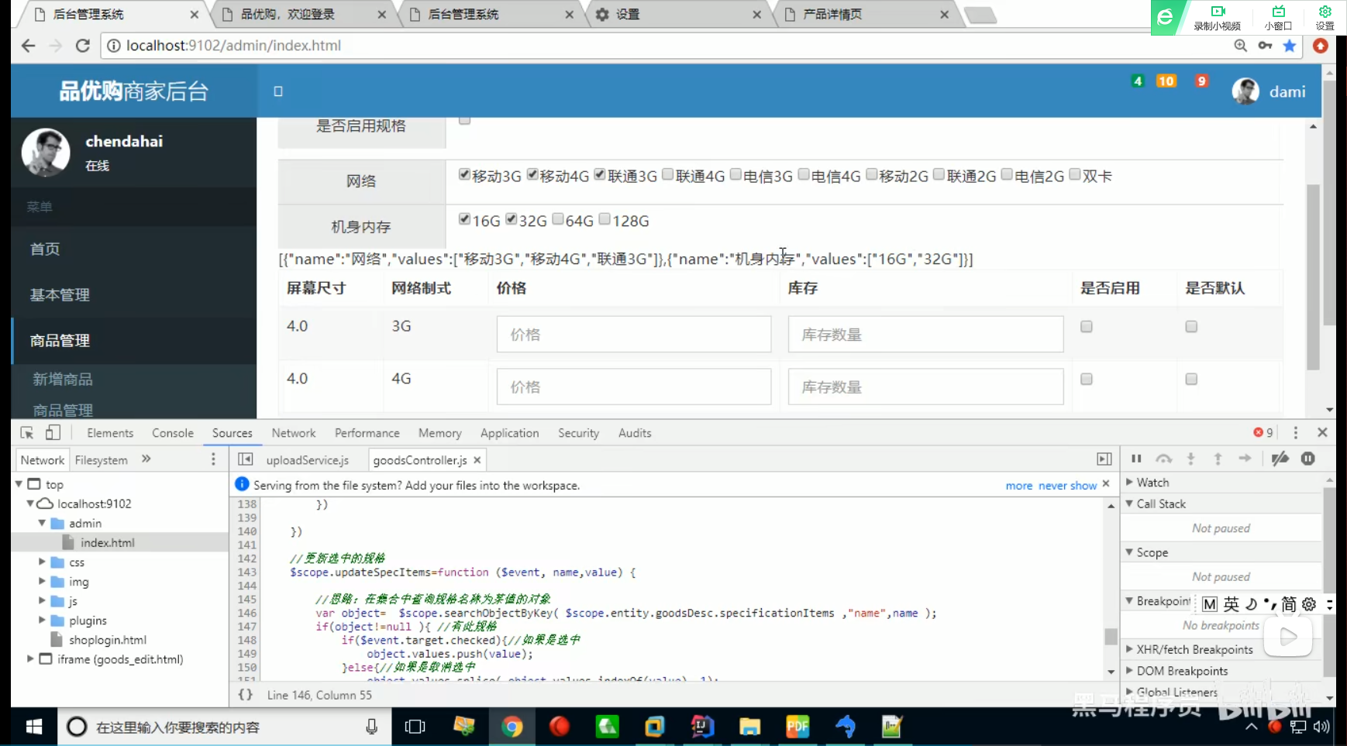
Task: Go back with browser back arrow
Action: click(29, 46)
